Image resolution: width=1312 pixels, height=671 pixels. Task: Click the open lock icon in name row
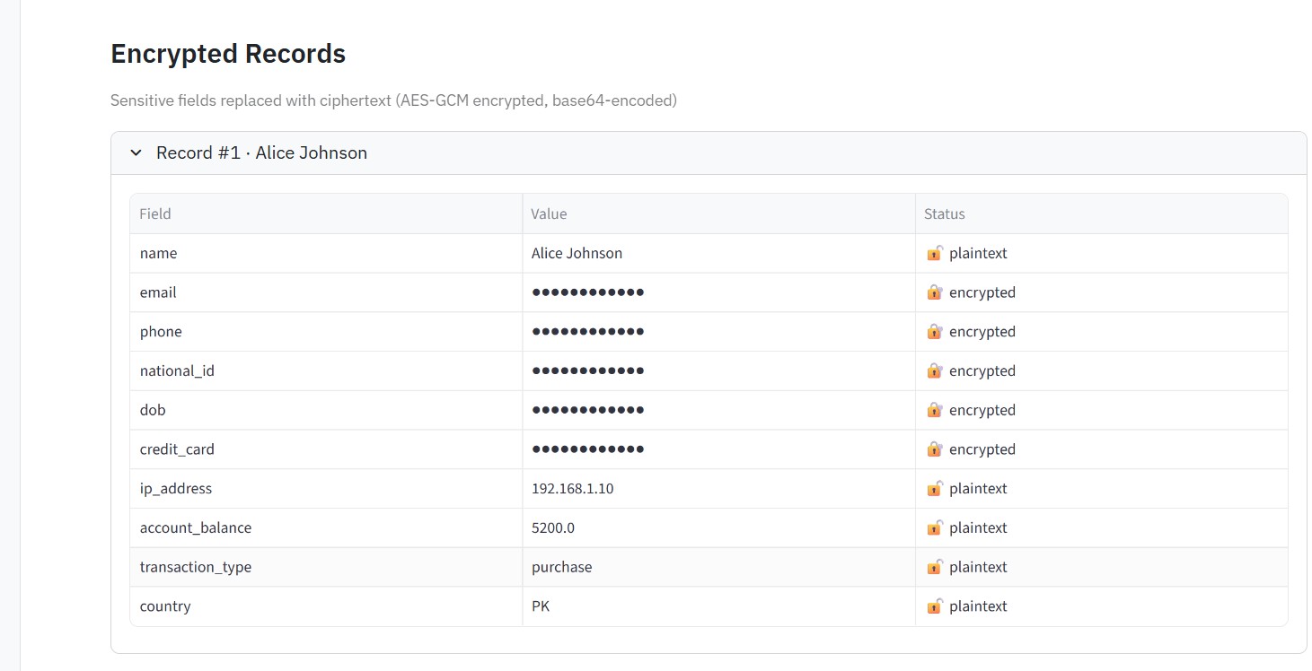(x=935, y=253)
